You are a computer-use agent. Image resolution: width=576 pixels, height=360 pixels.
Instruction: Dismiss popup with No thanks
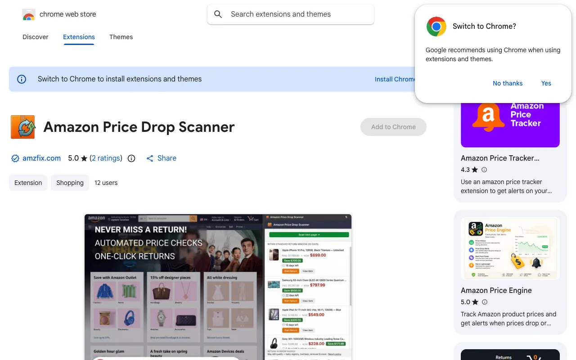pyautogui.click(x=508, y=83)
